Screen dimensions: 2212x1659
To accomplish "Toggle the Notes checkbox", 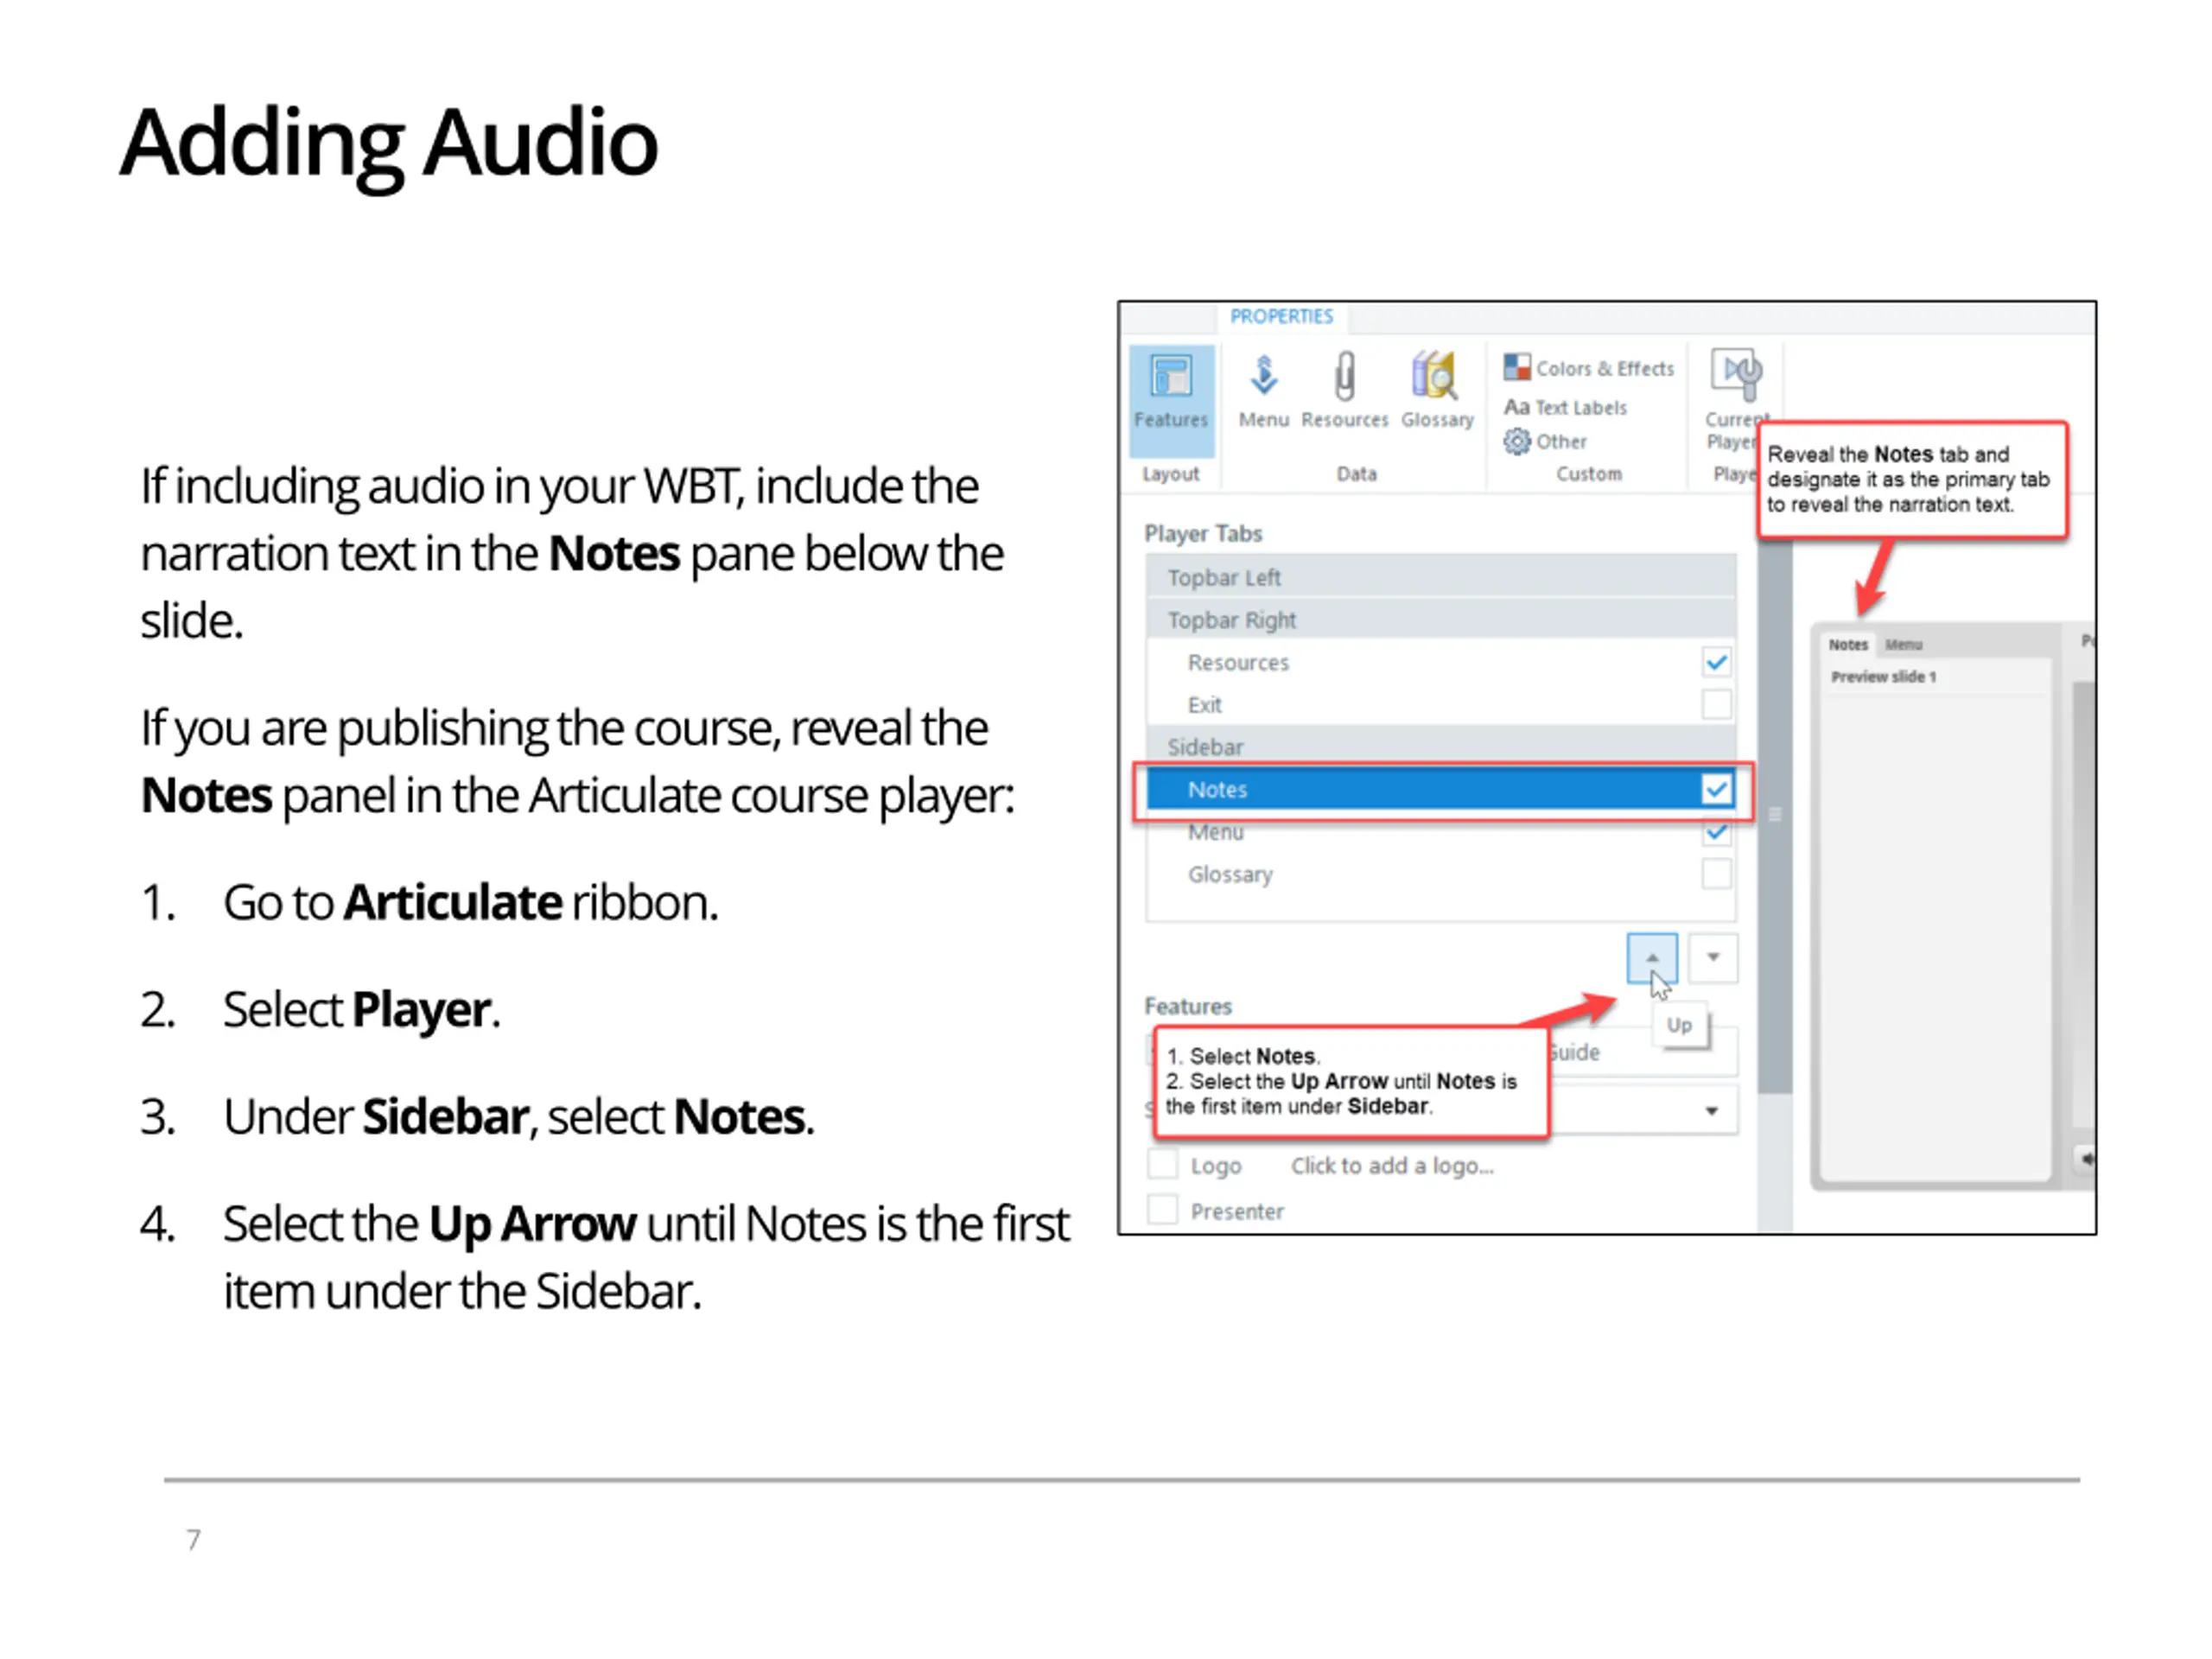I will [1716, 789].
